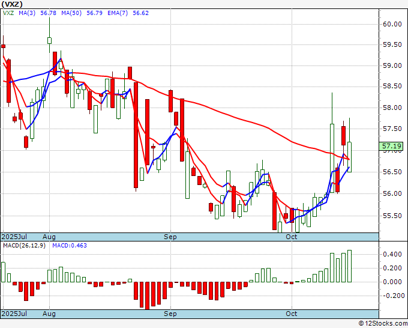Click the 59.00 price axis label
Image resolution: width=408 pixels, height=328 pixels.
coord(392,65)
